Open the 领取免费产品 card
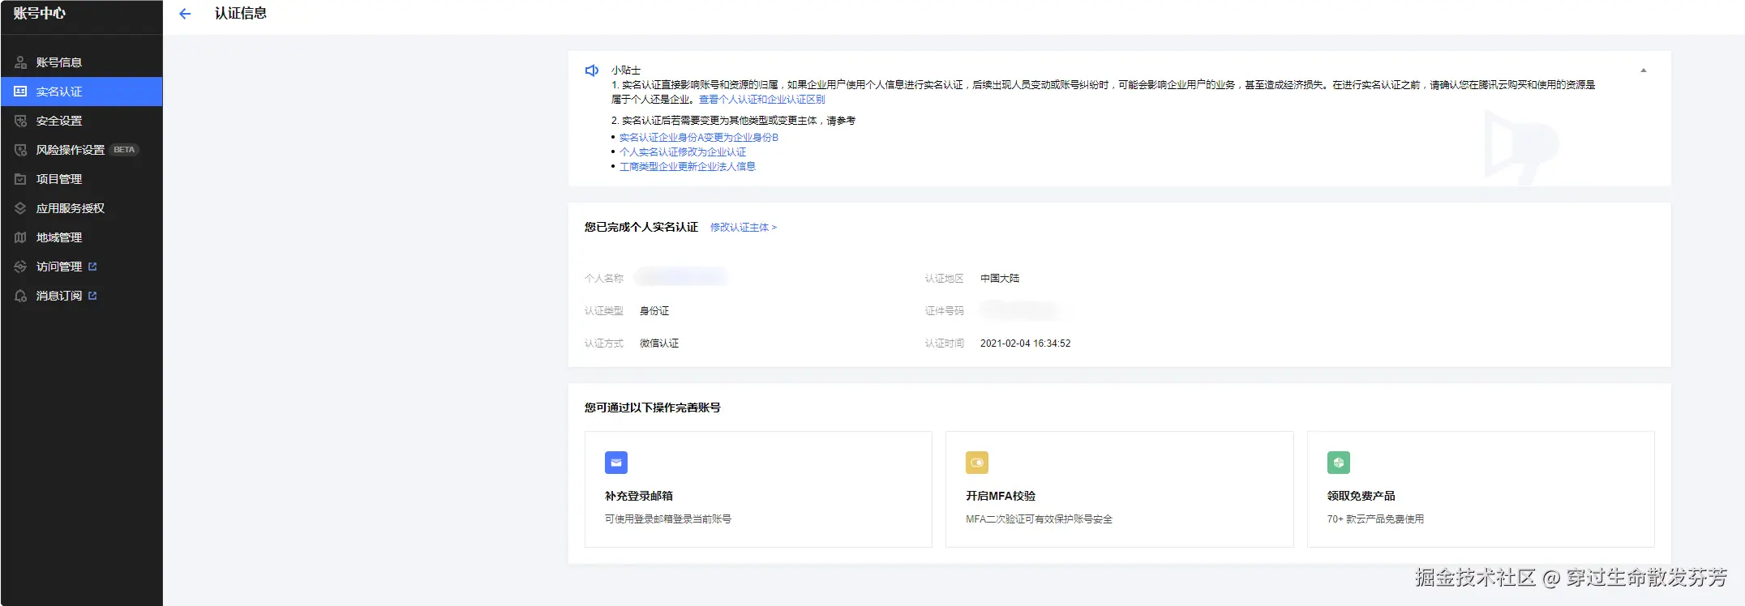Image resolution: width=1745 pixels, height=606 pixels. click(x=1481, y=489)
